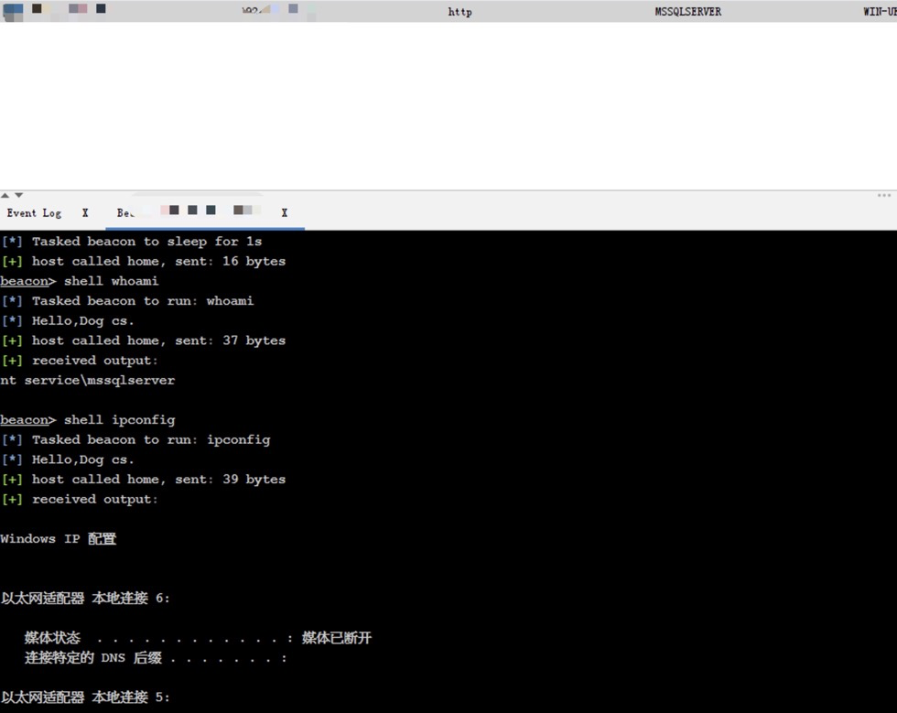Click the session computer icon in first row
Viewport: 897px width, 713px height.
[14, 9]
